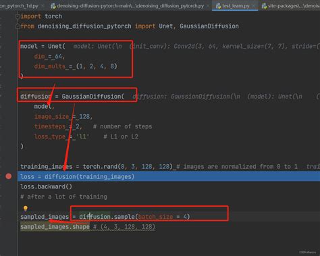Viewport: 320px width, 256px height.
Task: Click inline debug hint 'diffusion: GaussianDiffusion(\n (model)...'
Action: (x=226, y=97)
